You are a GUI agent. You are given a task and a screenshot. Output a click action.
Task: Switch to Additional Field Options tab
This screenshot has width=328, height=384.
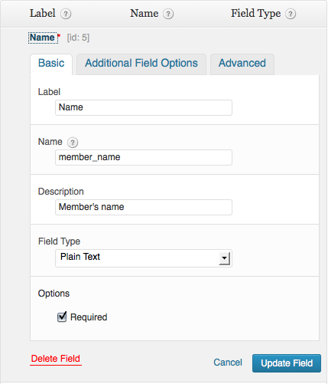141,64
